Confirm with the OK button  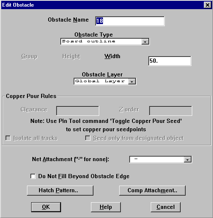pos(46,207)
